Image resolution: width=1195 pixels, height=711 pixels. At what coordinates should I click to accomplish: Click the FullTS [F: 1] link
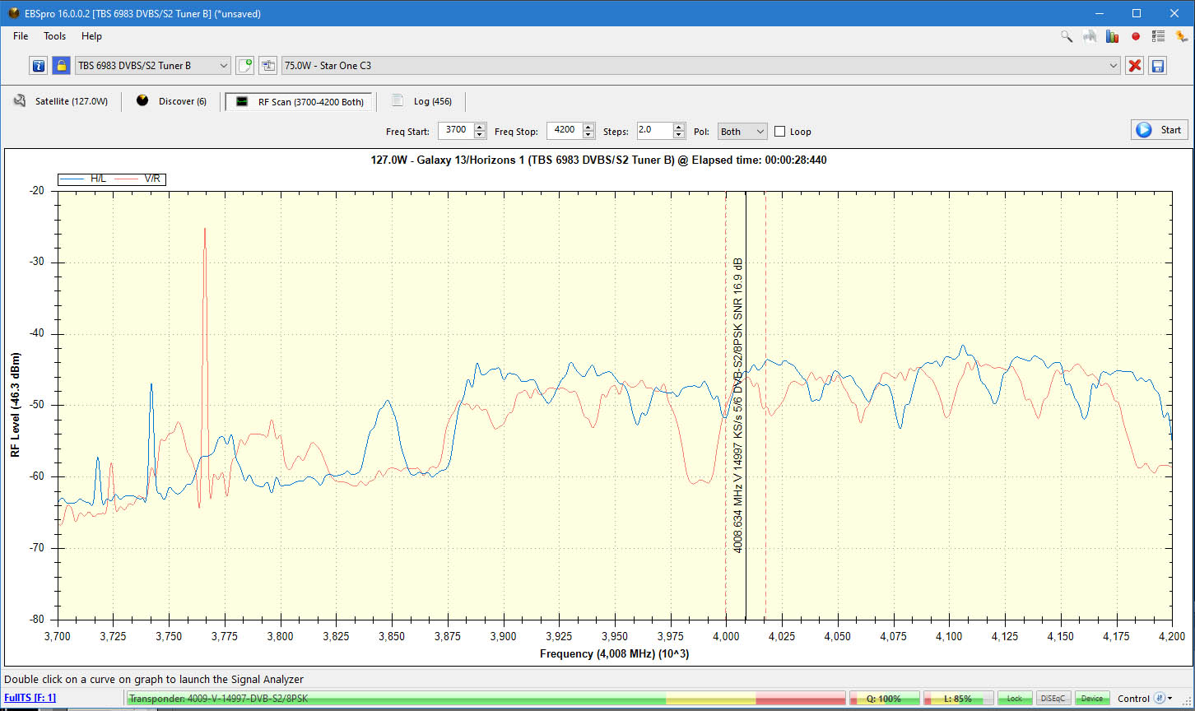[30, 698]
